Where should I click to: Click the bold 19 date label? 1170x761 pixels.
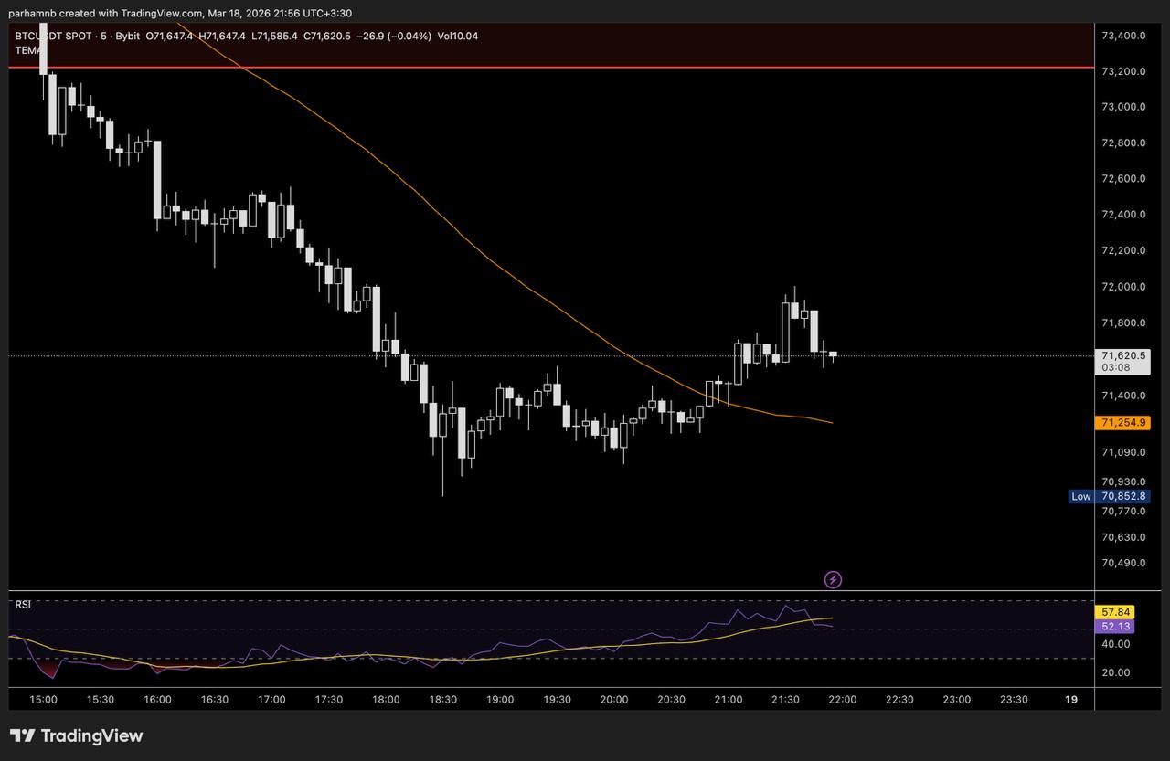(1071, 699)
